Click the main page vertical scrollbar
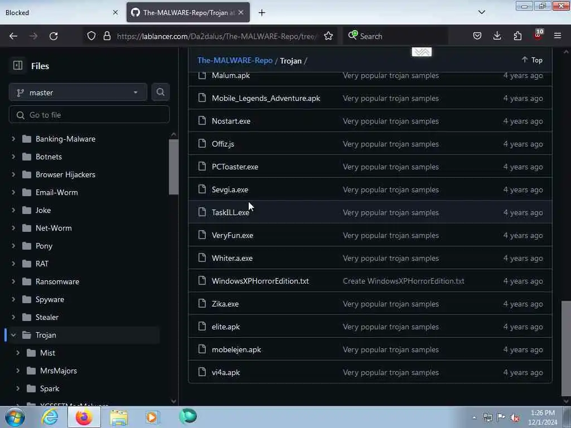This screenshot has width=571, height=428. [566, 348]
